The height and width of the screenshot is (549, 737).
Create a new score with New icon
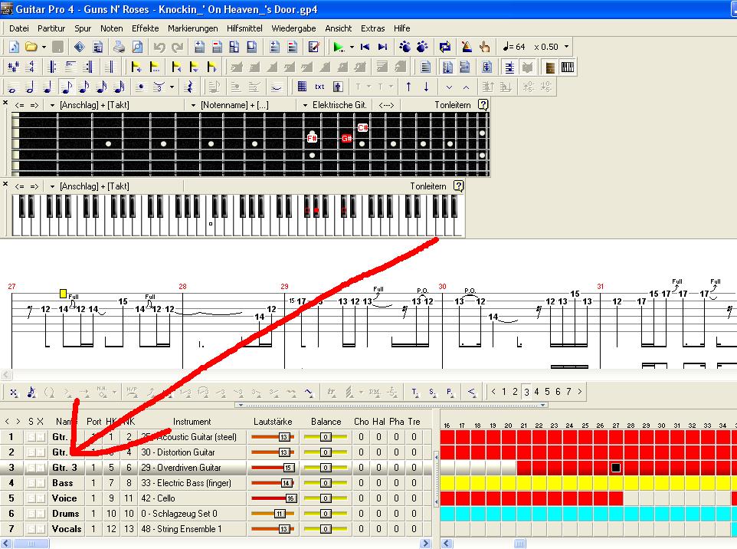pos(14,47)
